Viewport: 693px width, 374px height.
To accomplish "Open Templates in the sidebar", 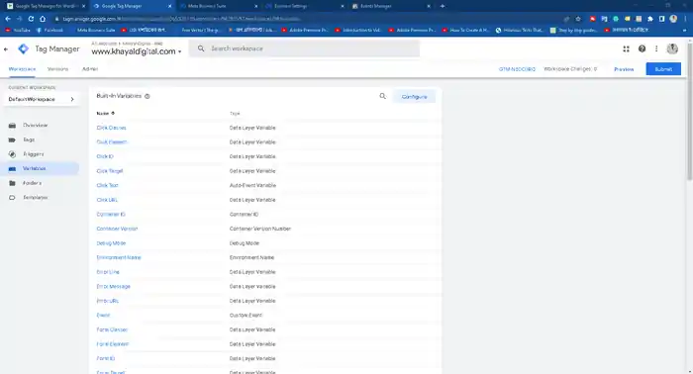I will tap(36, 198).
